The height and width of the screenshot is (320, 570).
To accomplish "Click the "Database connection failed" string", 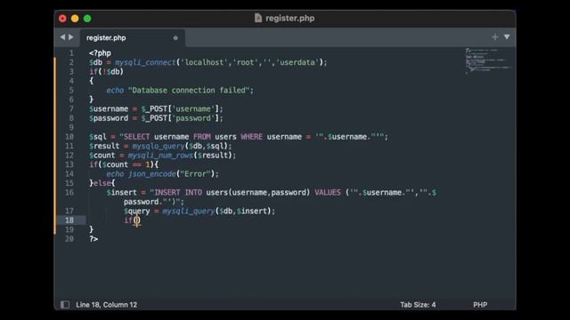I will point(189,91).
